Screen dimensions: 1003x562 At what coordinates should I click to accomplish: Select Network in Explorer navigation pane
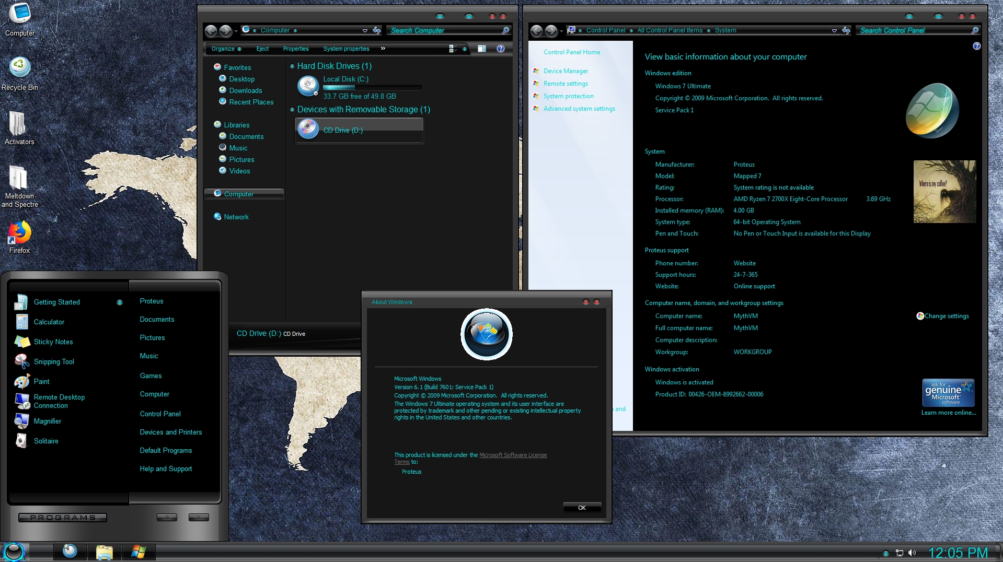pos(236,217)
